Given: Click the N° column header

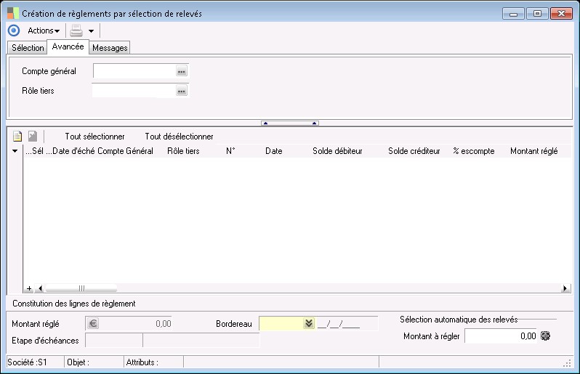Looking at the screenshot, I should tap(230, 151).
